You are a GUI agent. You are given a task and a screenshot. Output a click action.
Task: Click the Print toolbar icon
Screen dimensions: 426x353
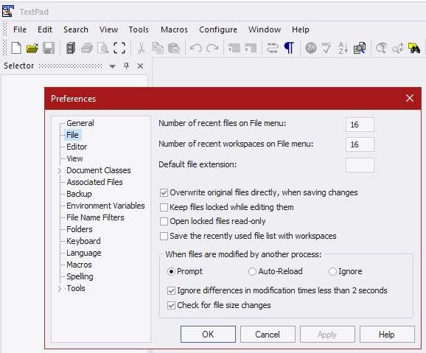tap(87, 48)
